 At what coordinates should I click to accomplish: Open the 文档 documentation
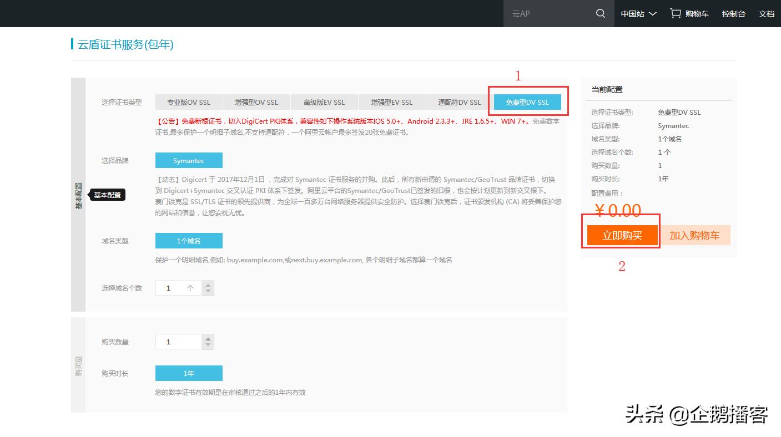767,13
